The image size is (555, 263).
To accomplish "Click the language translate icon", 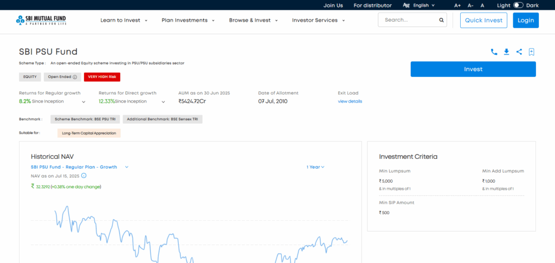I will pyautogui.click(x=406, y=5).
